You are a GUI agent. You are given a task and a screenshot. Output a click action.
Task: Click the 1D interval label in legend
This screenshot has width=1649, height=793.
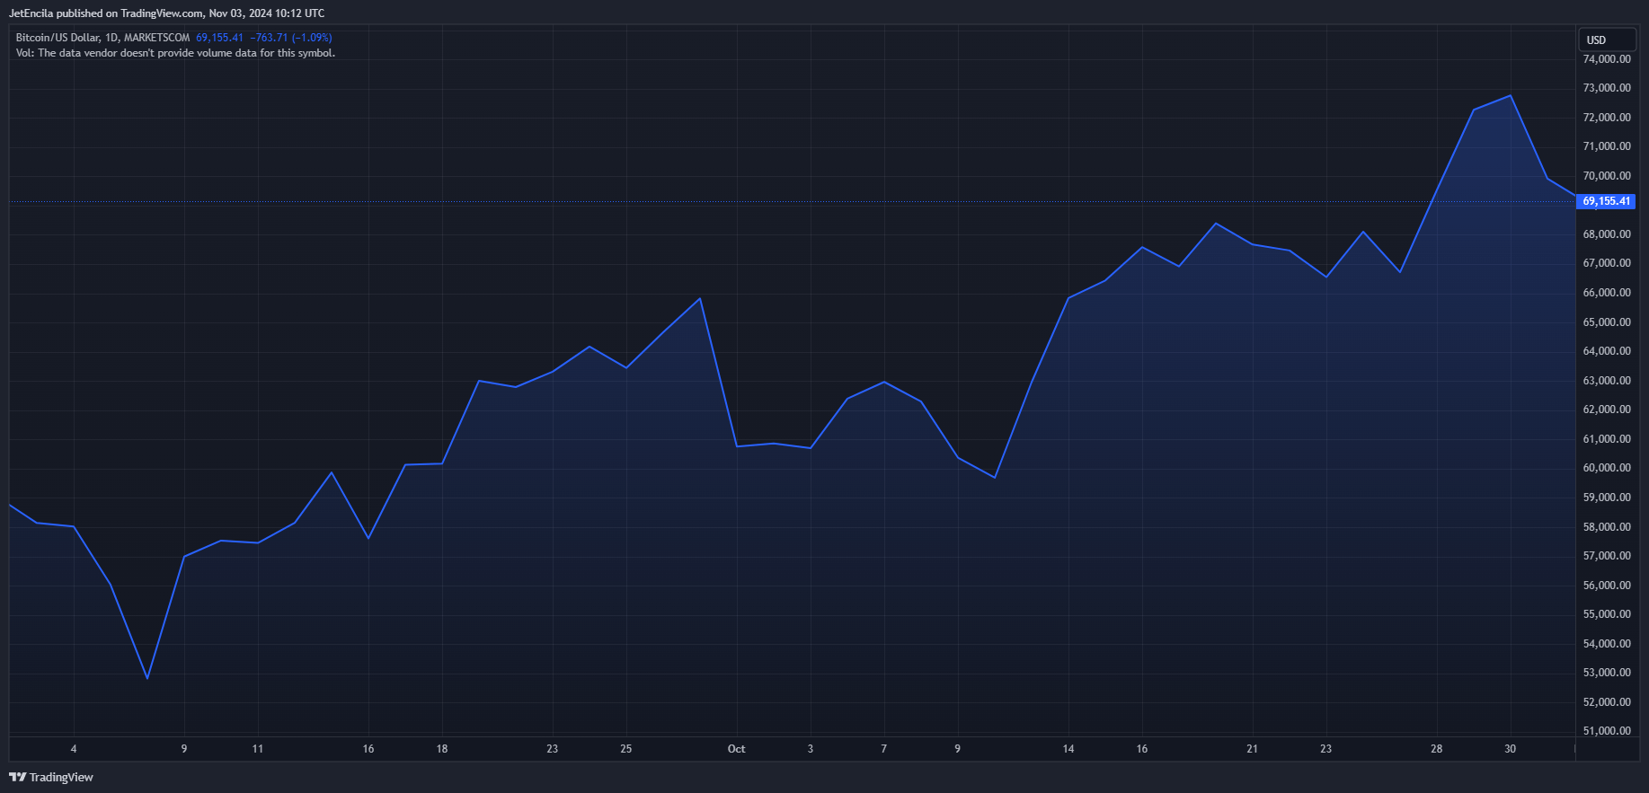tap(111, 38)
